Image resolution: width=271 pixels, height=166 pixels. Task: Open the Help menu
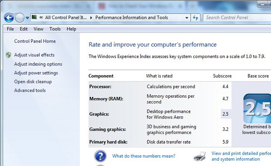(71, 29)
